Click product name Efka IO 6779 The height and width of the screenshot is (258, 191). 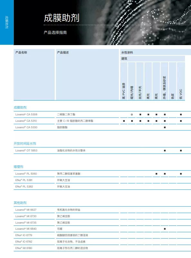[24, 235]
